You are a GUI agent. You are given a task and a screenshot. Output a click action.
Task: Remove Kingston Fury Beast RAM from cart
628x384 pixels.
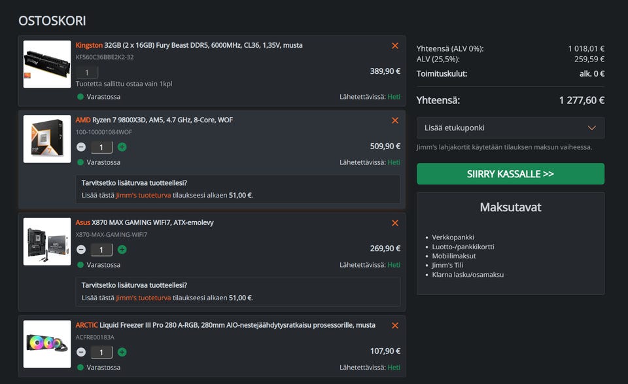coord(394,46)
